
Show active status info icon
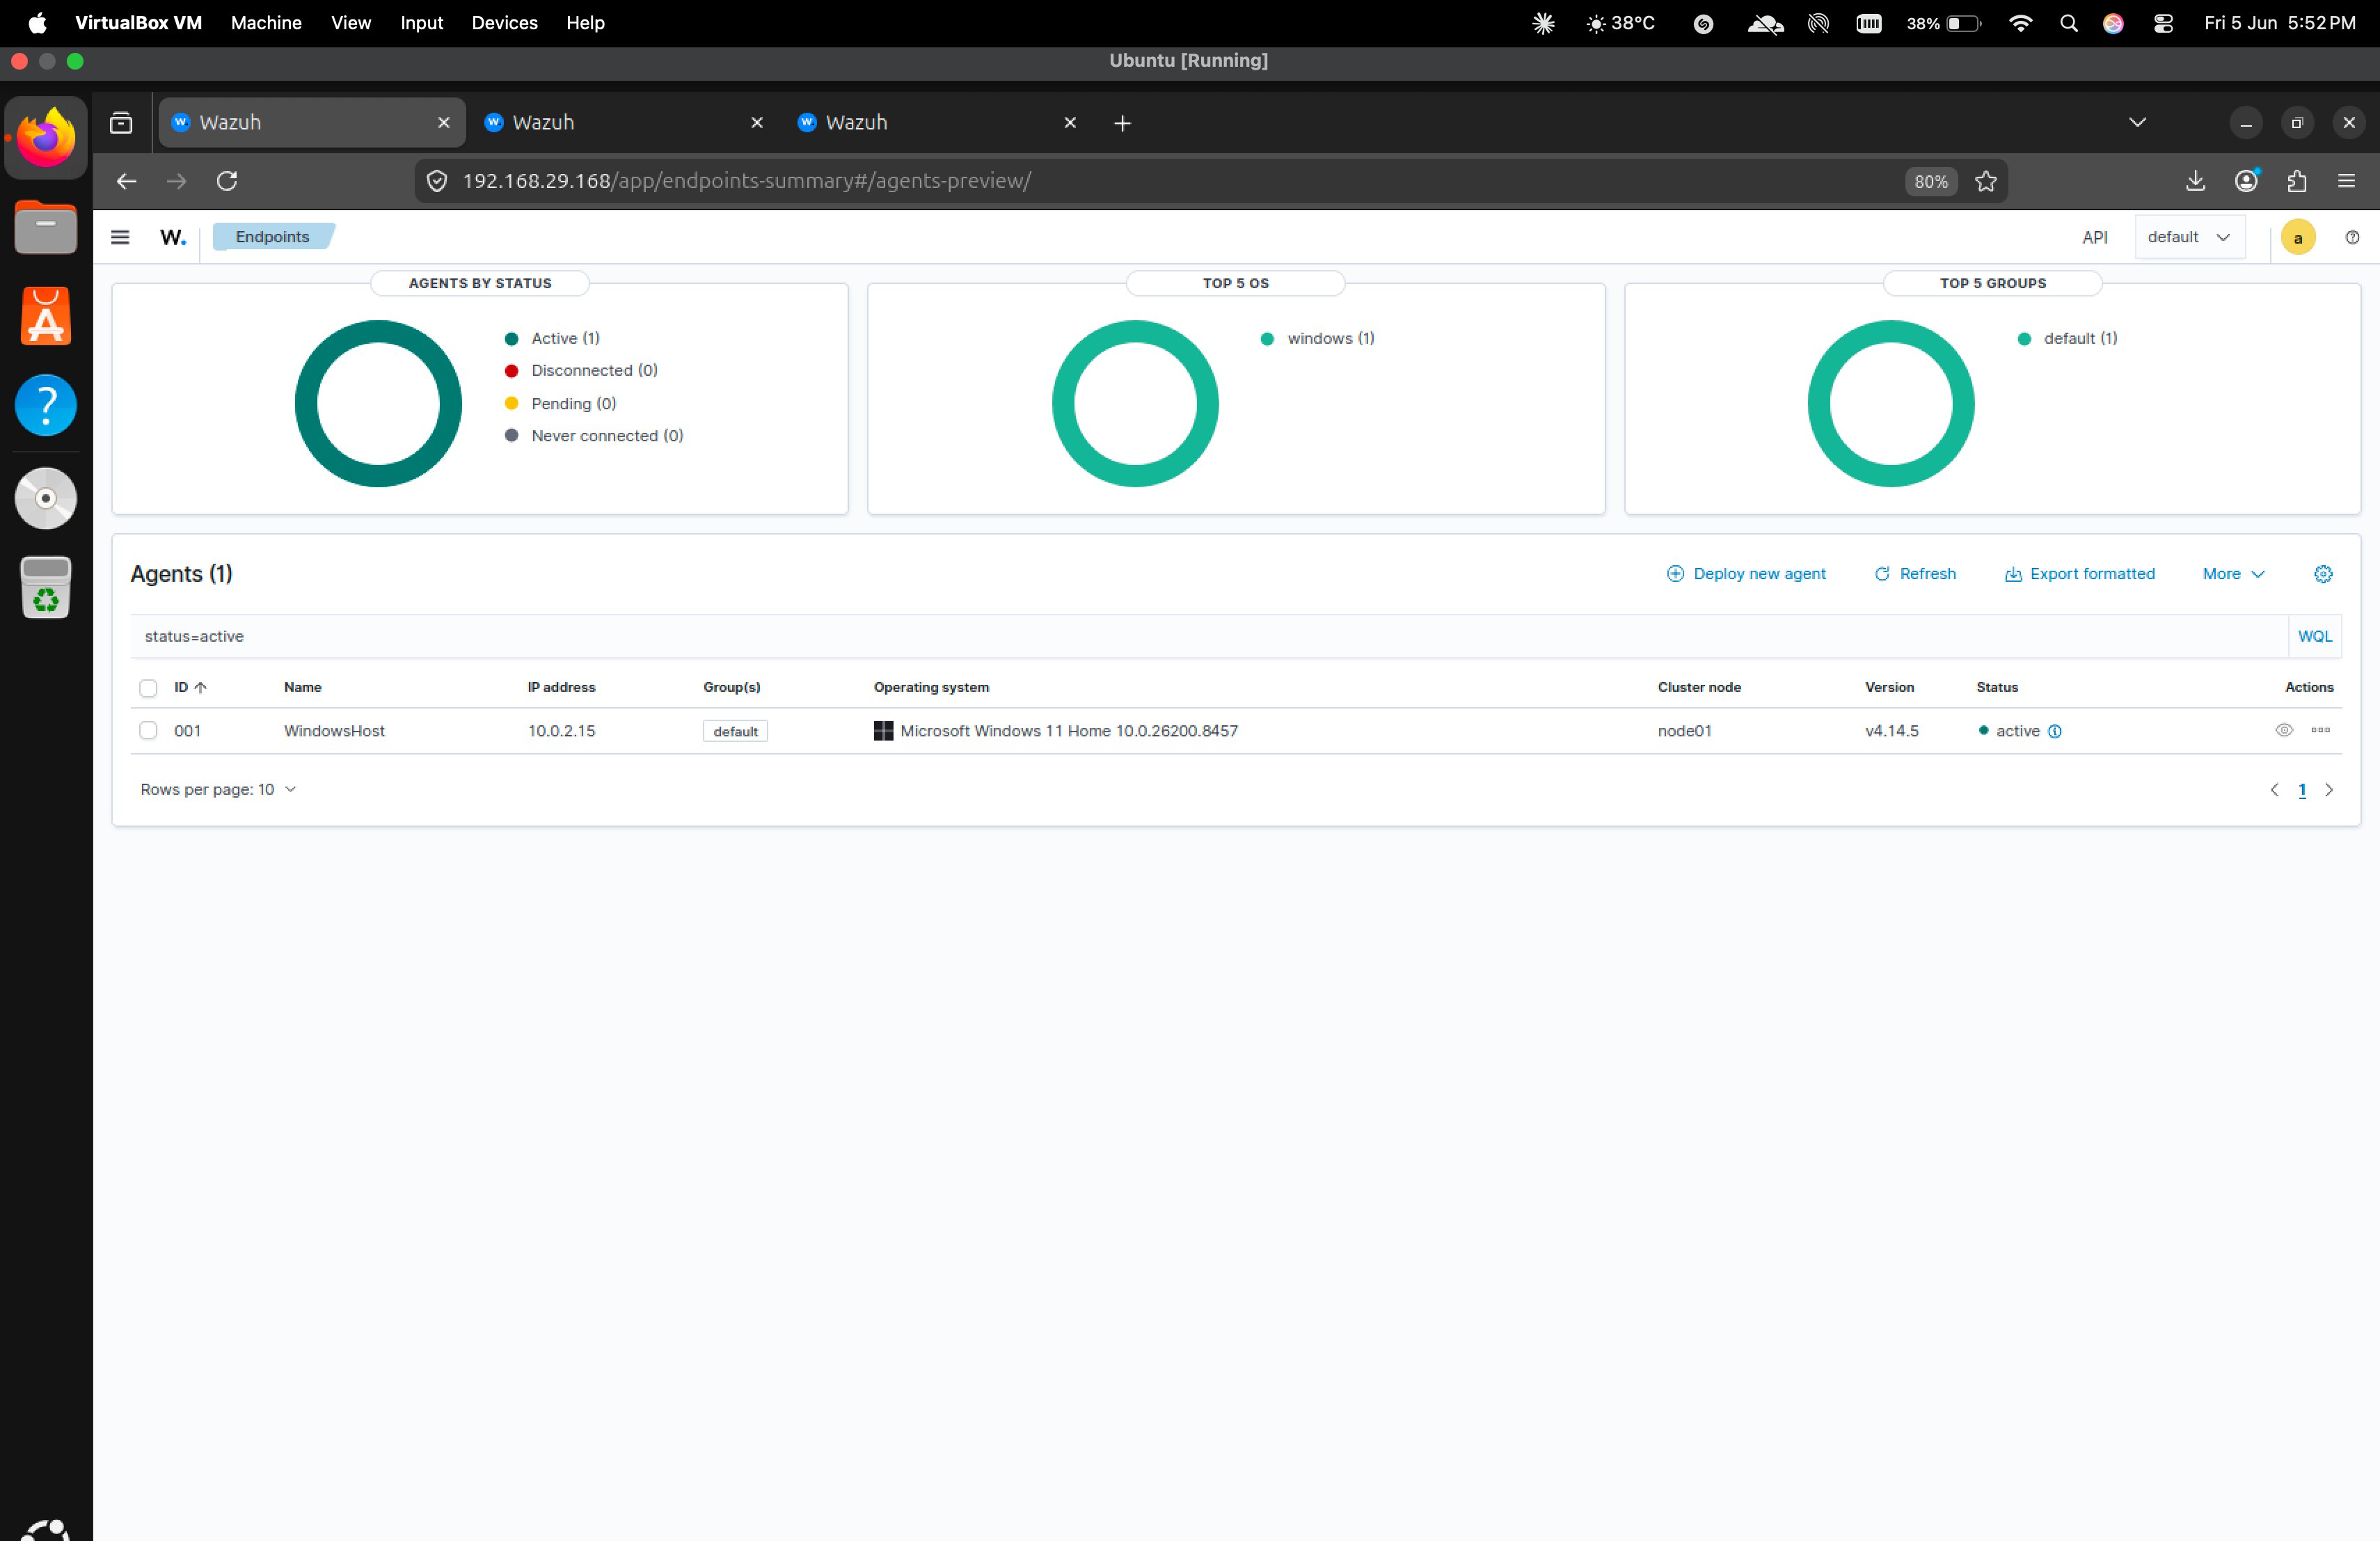click(x=2055, y=731)
